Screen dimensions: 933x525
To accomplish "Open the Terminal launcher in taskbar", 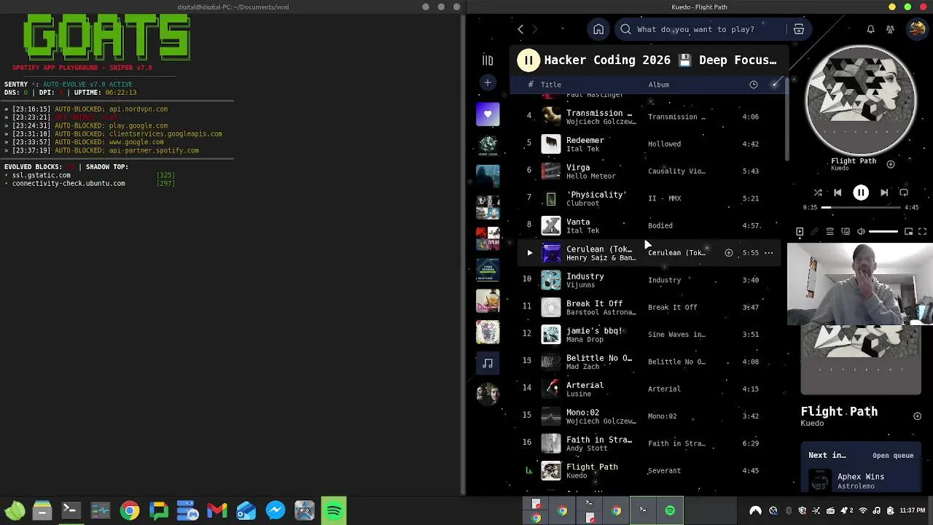I will click(71, 510).
